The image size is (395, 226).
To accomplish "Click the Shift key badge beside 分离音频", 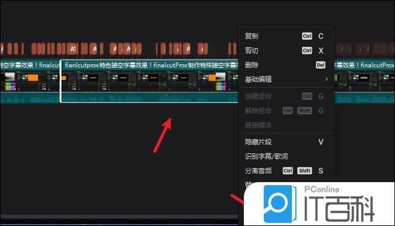I will coord(305,171).
